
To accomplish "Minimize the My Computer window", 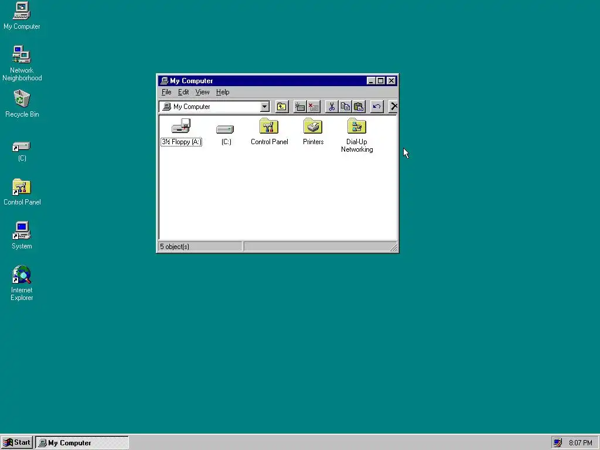I will click(370, 81).
